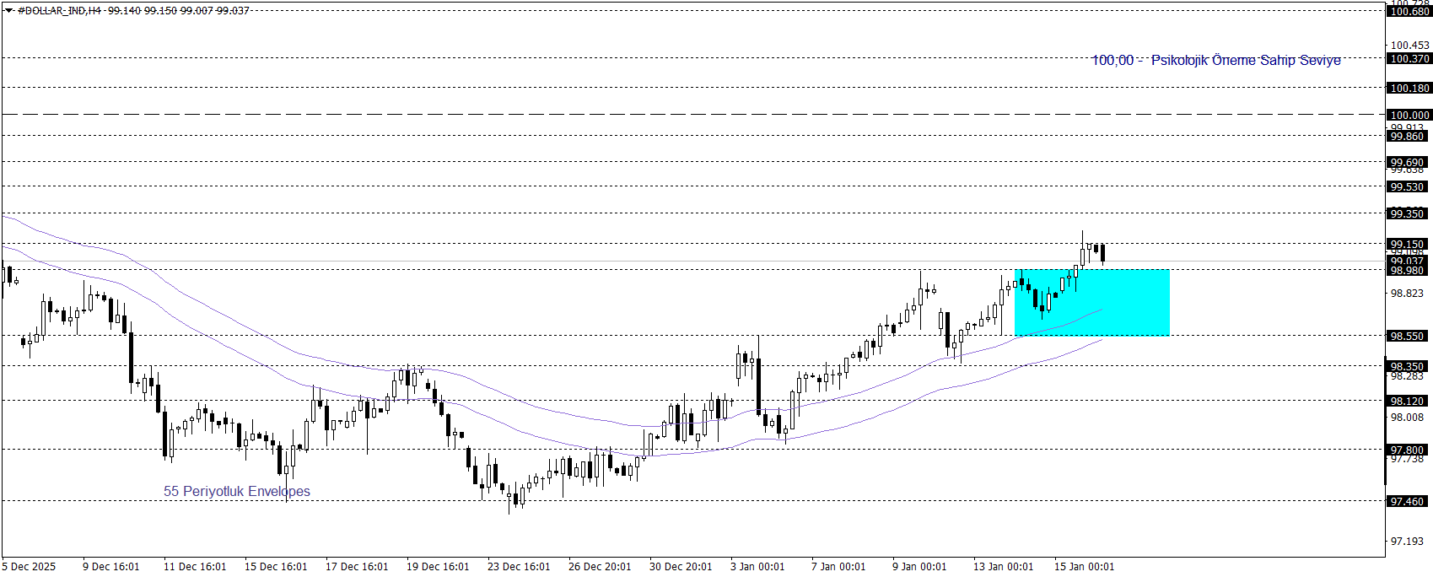Click the 99.530 price level label
This screenshot has width=1433, height=577.
coord(1407,186)
